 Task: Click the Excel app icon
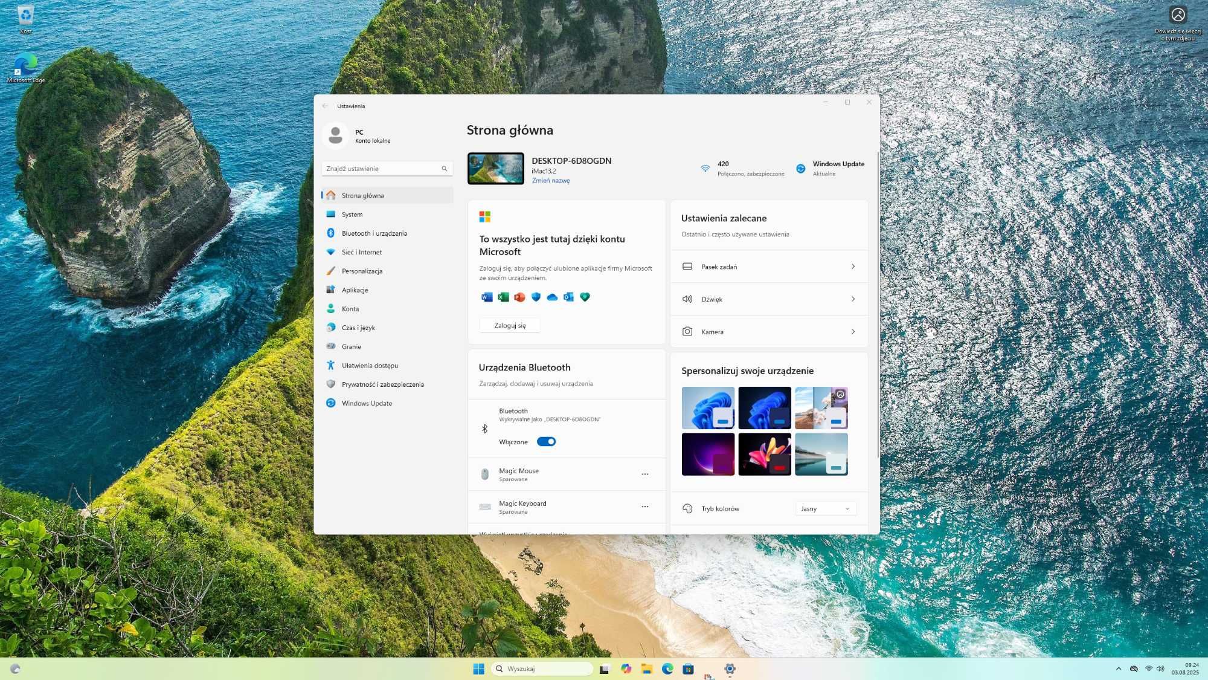point(503,297)
